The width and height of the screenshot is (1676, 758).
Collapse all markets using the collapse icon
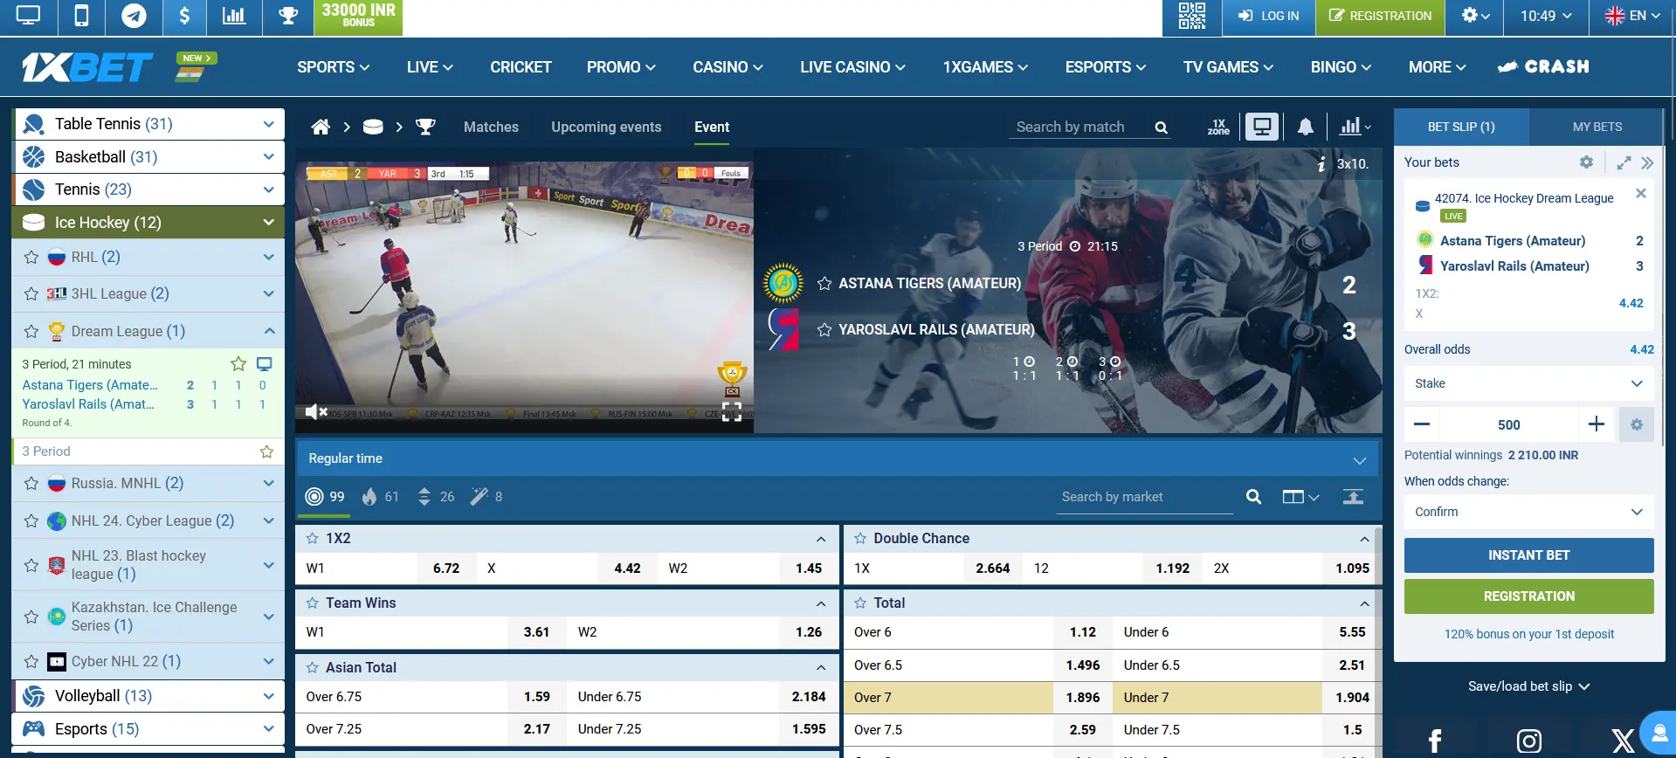click(x=1353, y=497)
